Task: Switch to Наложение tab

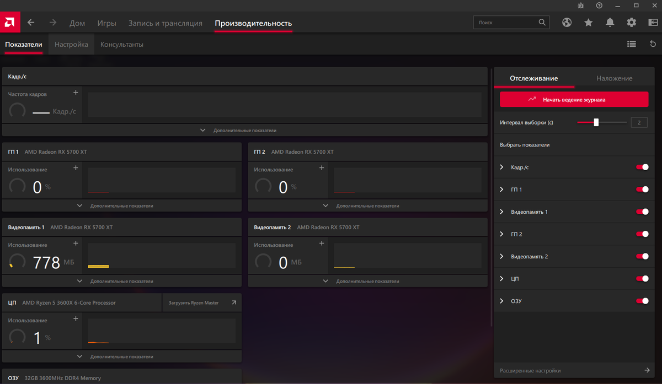Action: click(x=614, y=78)
